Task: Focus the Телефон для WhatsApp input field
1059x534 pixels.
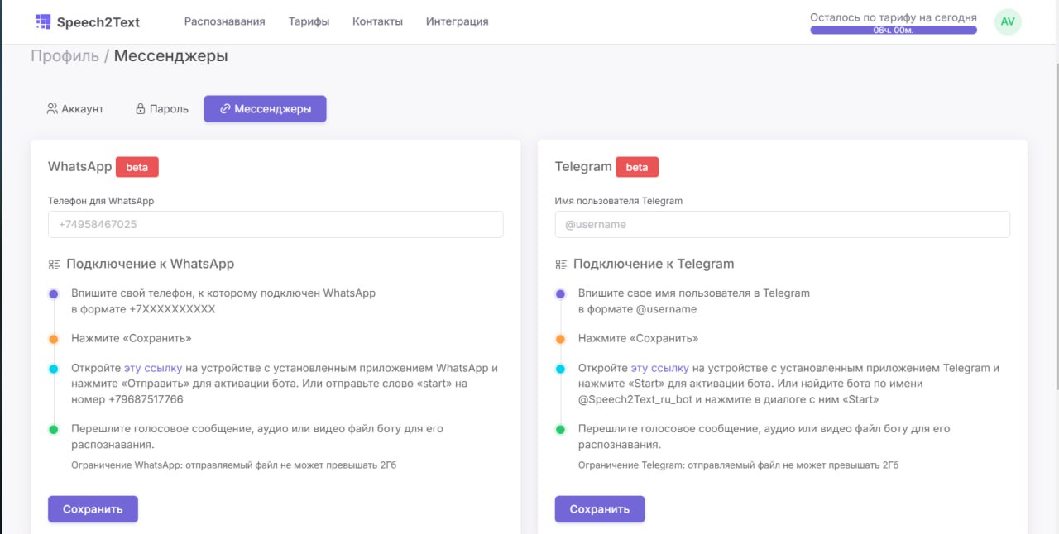Action: point(276,225)
